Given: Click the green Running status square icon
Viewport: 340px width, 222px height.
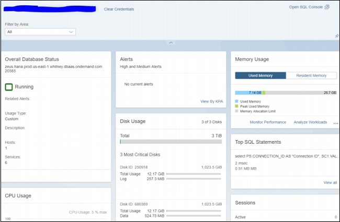Looking at the screenshot, I should click(9, 87).
